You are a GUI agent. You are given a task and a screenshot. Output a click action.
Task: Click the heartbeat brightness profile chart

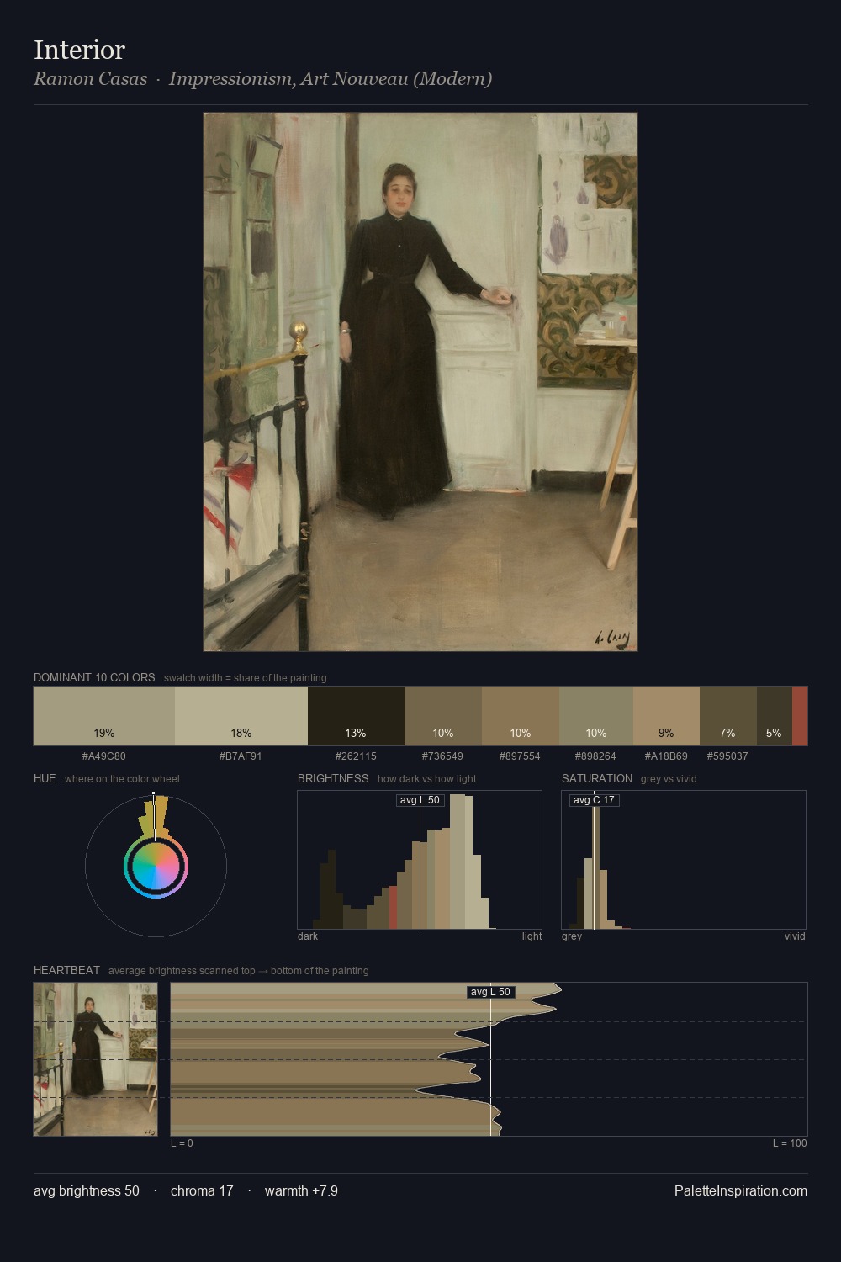[x=489, y=1059]
